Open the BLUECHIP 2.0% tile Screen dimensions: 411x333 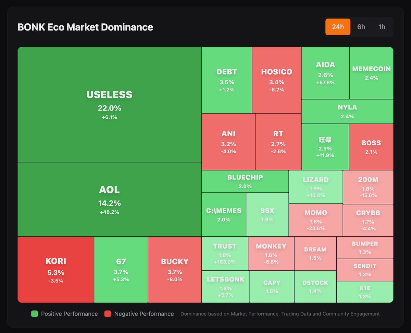coord(245,181)
